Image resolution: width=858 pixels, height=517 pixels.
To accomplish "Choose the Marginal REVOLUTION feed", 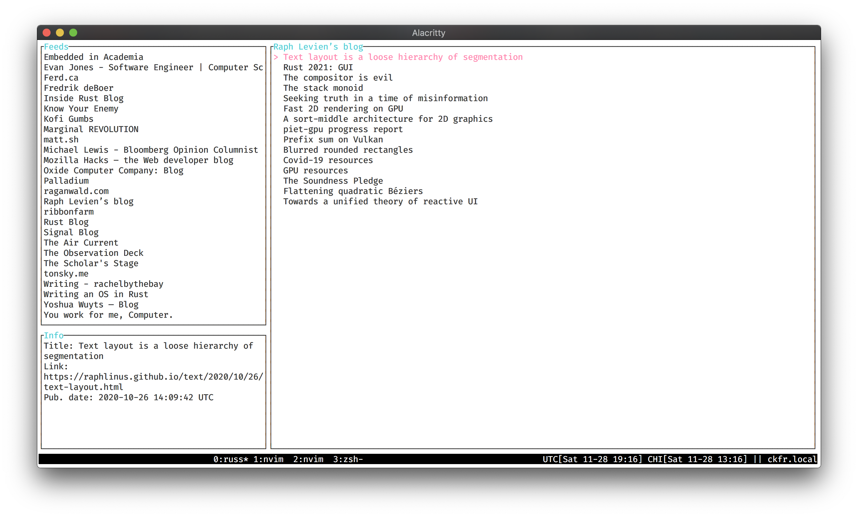I will pyautogui.click(x=91, y=129).
